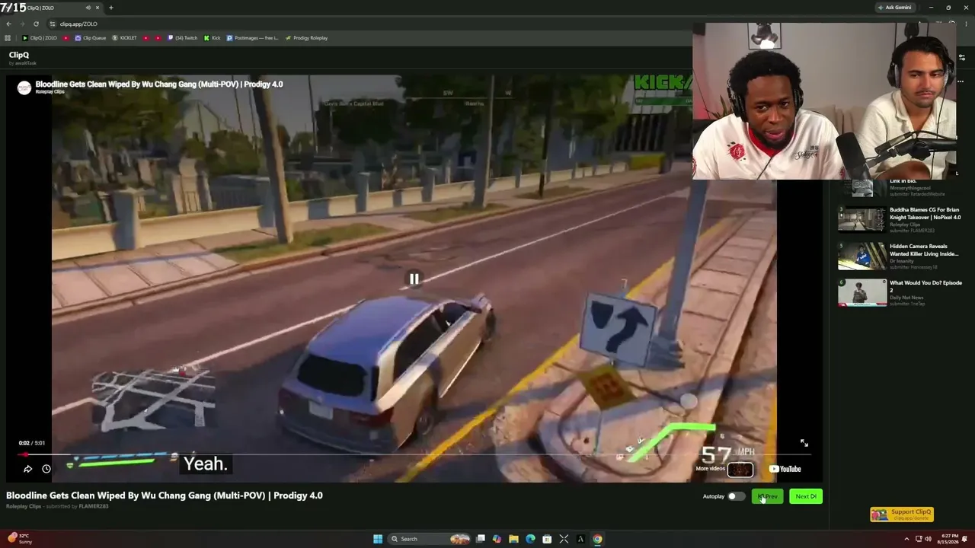Viewport: 975px width, 548px height.
Task: Click the Roleplay Clips channel avatar
Action: click(24, 88)
